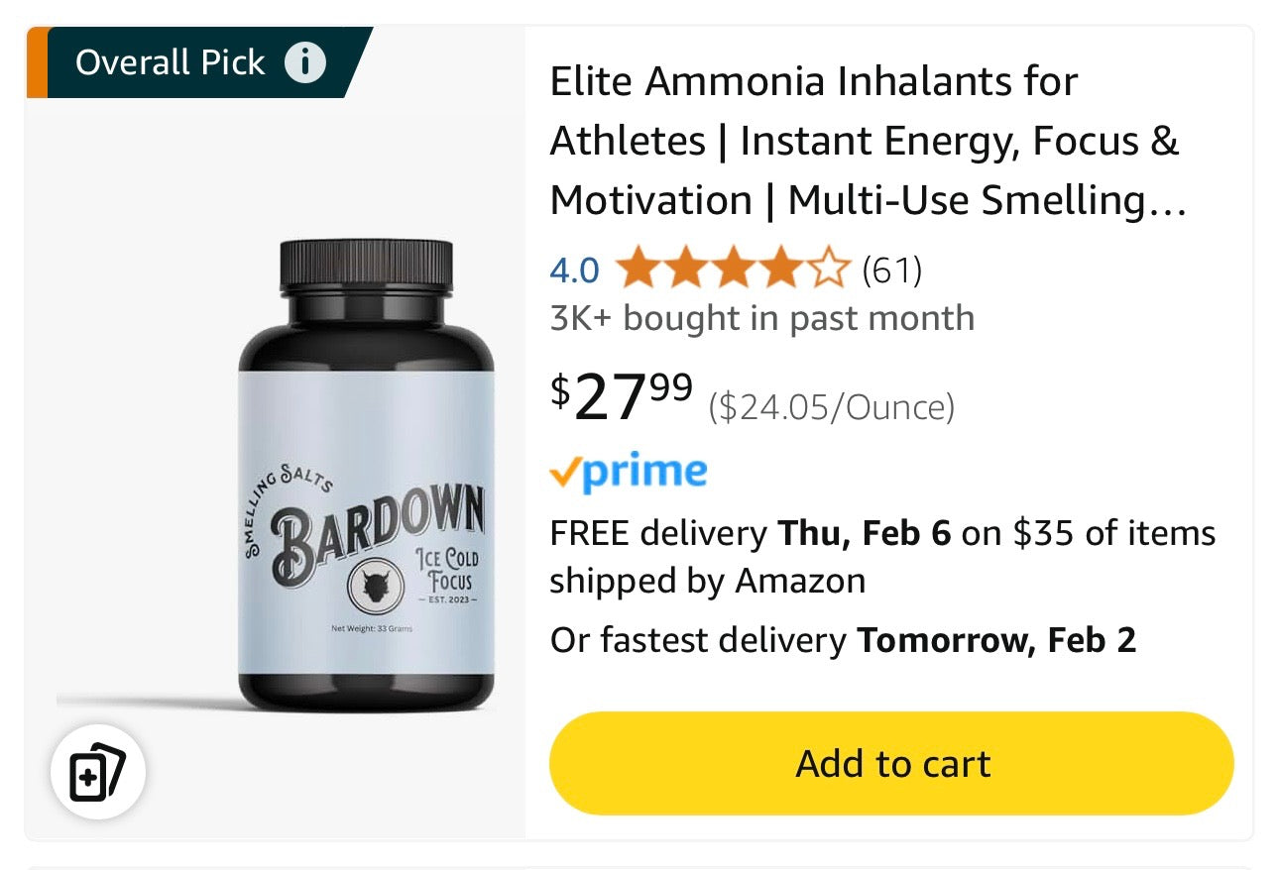
Task: Click the Prime checkmark logo
Action: [x=629, y=474]
